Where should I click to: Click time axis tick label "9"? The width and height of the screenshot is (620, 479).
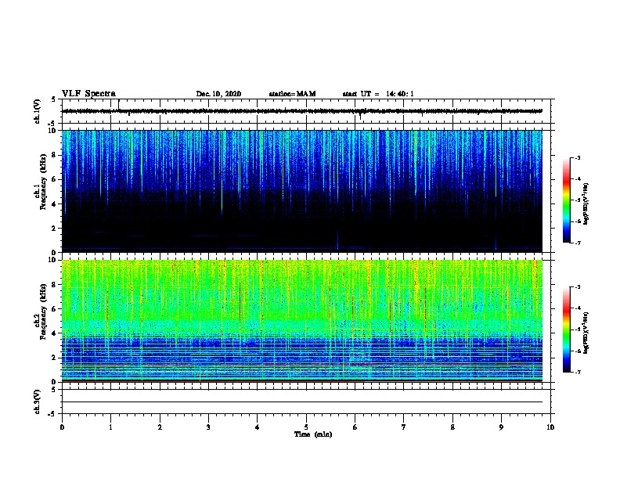(x=501, y=427)
